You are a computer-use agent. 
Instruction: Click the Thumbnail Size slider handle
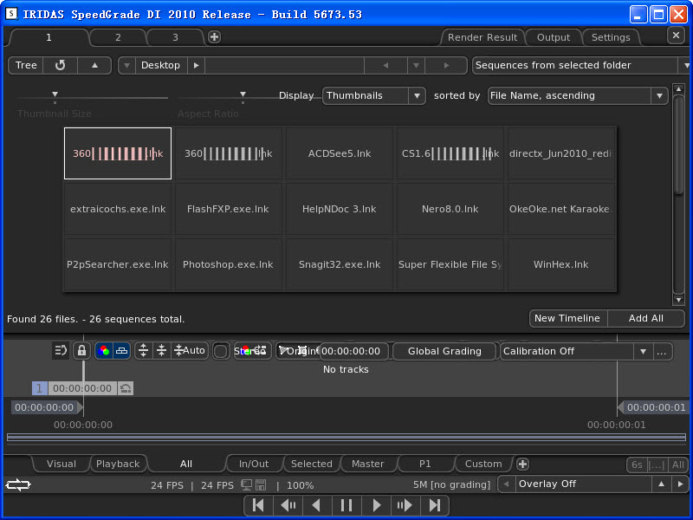[55, 94]
